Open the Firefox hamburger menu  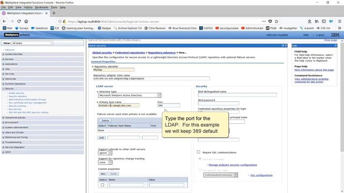pos(339,21)
